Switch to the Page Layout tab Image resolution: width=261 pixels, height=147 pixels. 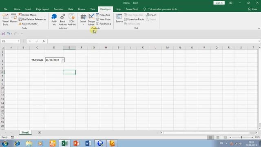(42, 9)
